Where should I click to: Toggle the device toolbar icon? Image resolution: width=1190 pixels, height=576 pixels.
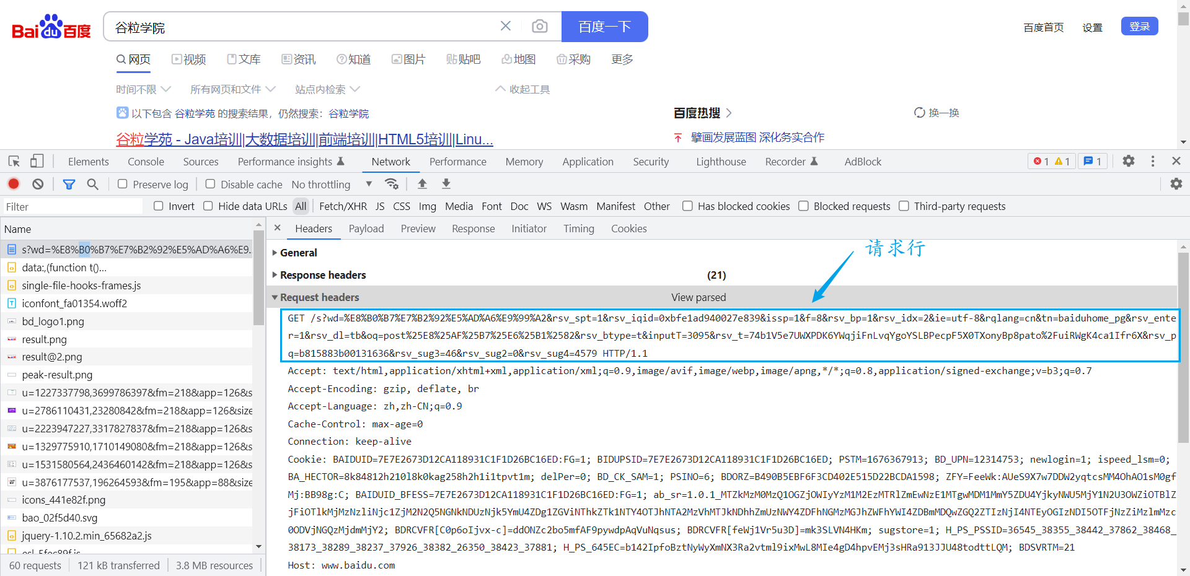coord(37,162)
